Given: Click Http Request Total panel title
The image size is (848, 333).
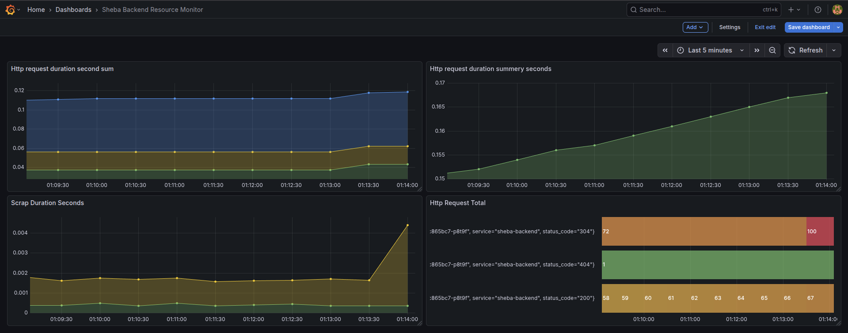Looking at the screenshot, I should [x=457, y=203].
